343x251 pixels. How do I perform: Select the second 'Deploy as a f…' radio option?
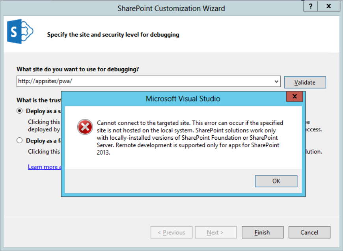pos(19,140)
